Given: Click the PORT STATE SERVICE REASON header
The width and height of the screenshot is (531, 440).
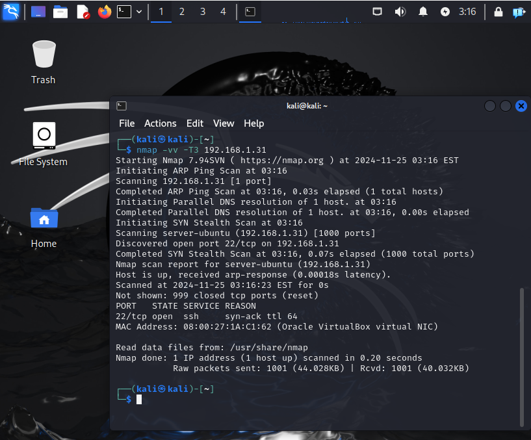Looking at the screenshot, I should coord(186,306).
